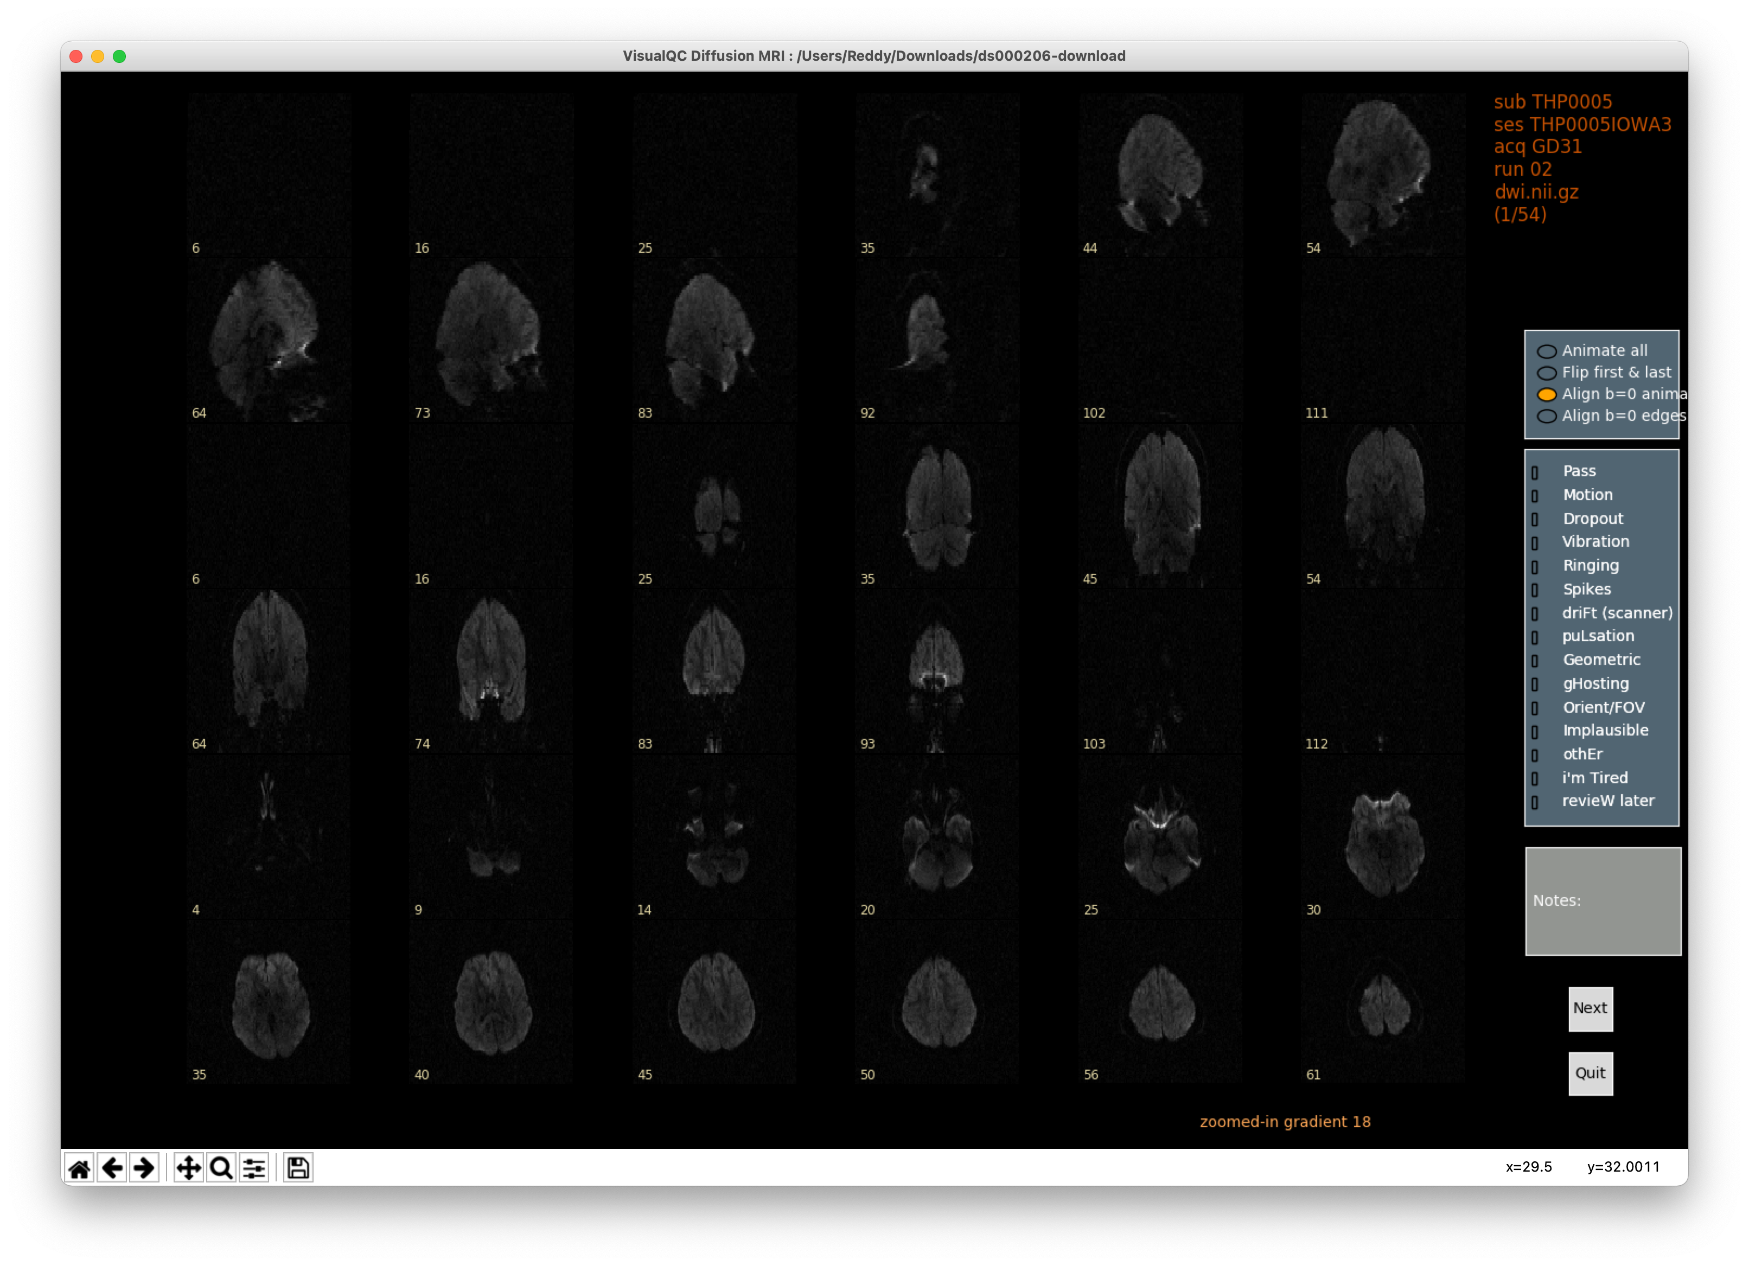Check the gHosting rating box
This screenshot has height=1266, width=1749.
coord(1535,684)
